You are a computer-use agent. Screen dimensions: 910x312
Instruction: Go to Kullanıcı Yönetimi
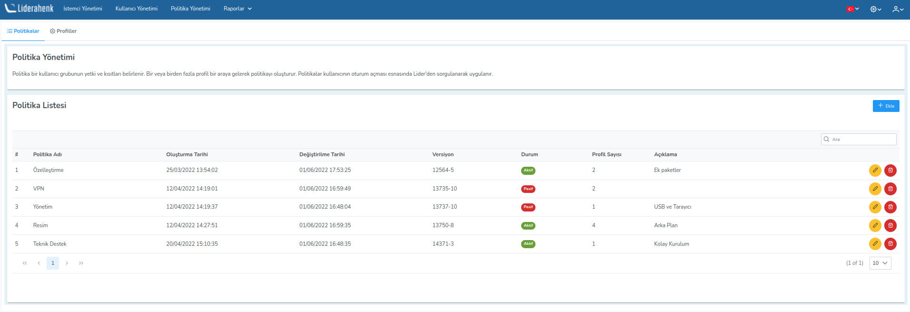pos(137,9)
